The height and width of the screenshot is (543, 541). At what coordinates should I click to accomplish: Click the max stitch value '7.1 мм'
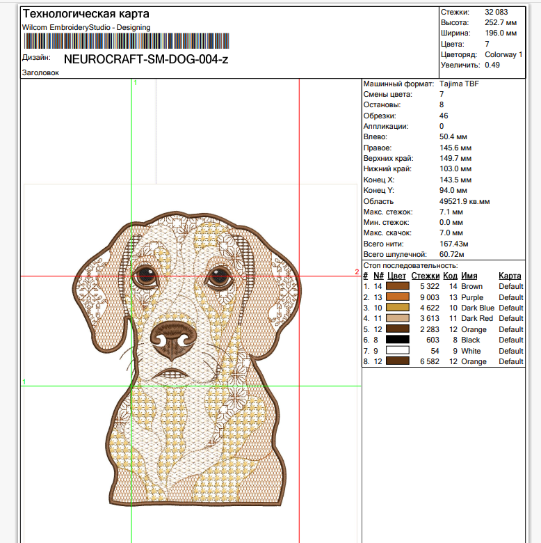(x=451, y=212)
